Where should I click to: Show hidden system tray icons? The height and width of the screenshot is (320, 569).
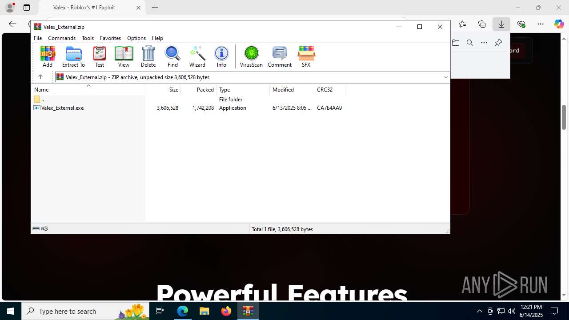point(479,311)
